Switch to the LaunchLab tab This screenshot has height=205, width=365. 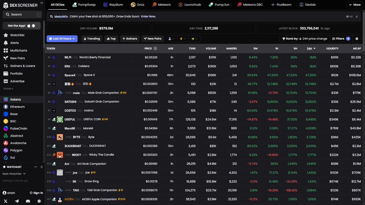tap(190, 5)
